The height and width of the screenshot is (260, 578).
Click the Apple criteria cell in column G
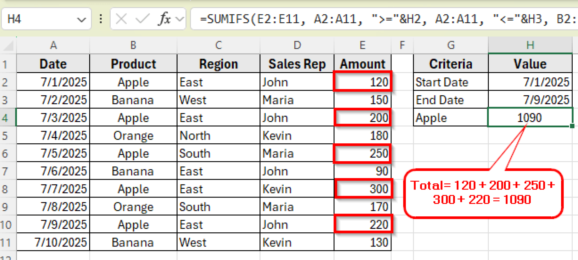[x=450, y=117]
